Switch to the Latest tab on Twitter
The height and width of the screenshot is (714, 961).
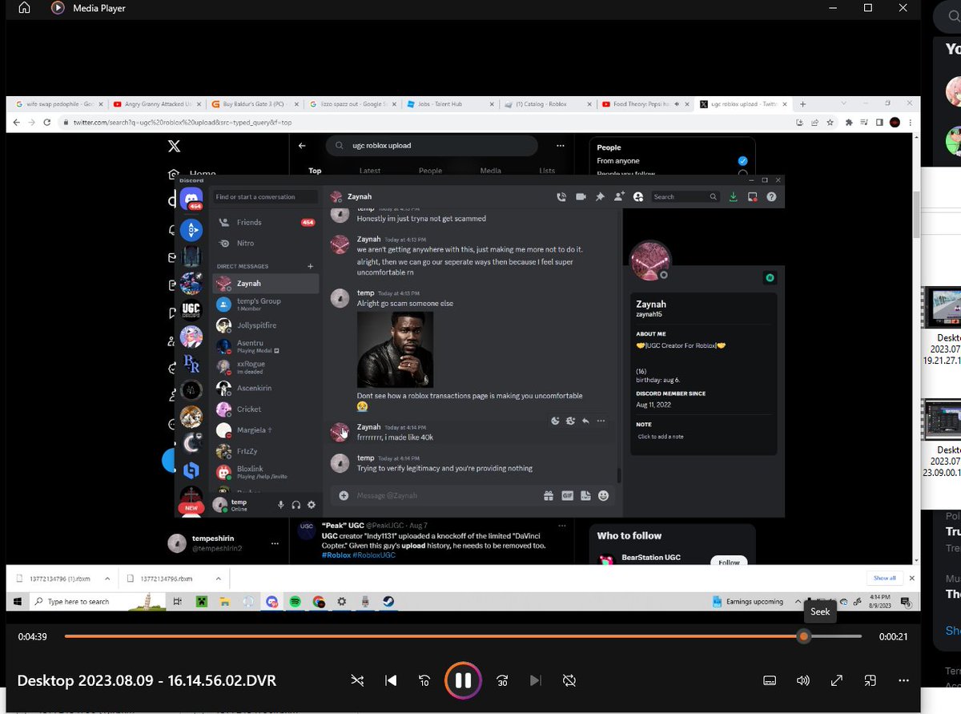pos(370,170)
